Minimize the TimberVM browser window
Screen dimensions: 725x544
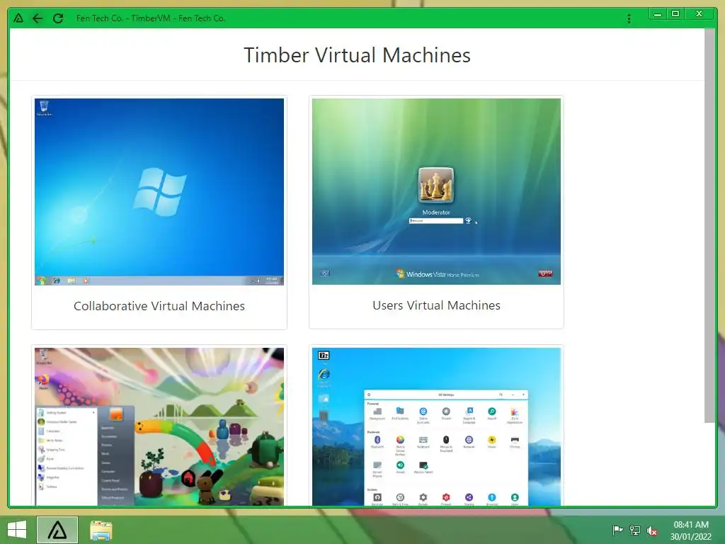(x=658, y=14)
